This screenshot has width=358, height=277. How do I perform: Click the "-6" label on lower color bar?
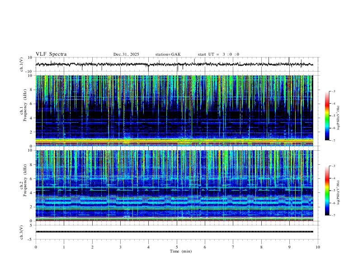click(x=334, y=203)
